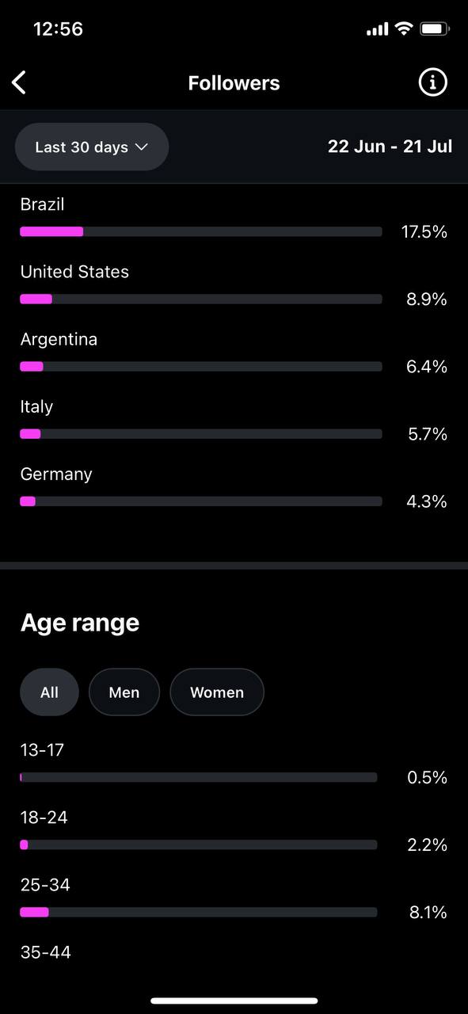Open the info icon in header
468x1014 pixels.
[432, 82]
